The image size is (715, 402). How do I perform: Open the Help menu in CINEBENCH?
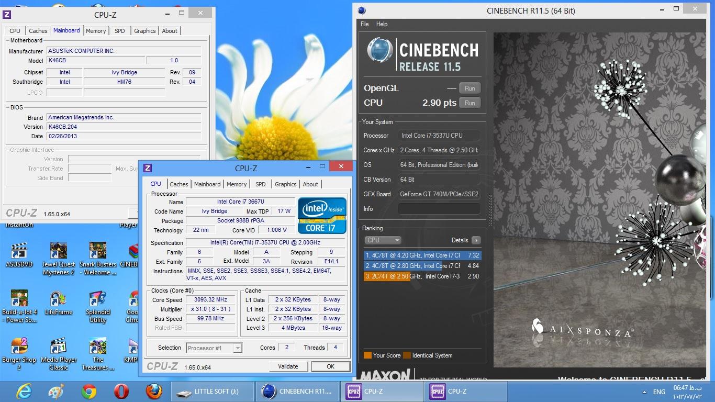click(382, 24)
